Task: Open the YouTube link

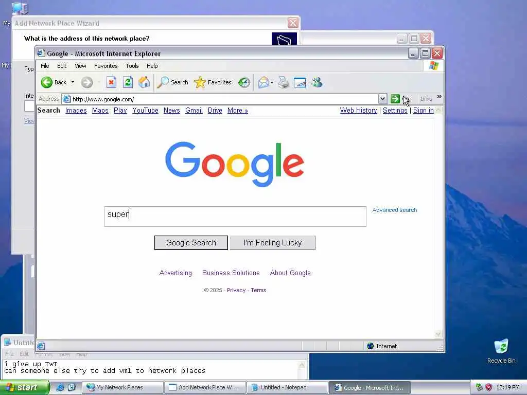Action: (145, 111)
